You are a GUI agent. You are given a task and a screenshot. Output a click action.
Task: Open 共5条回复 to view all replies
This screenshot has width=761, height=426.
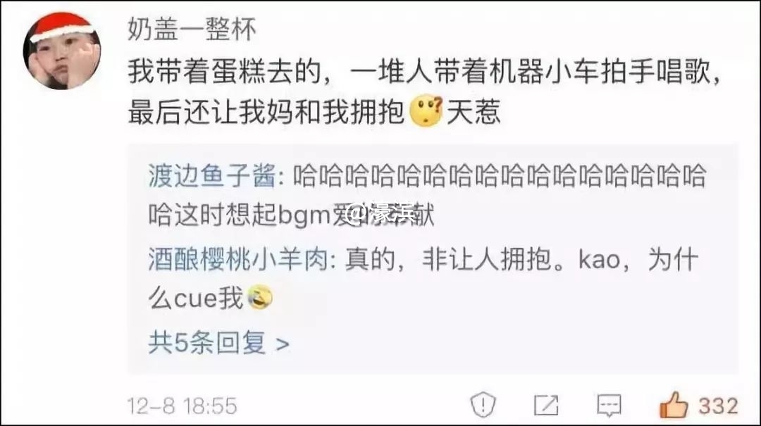pyautogui.click(x=218, y=343)
